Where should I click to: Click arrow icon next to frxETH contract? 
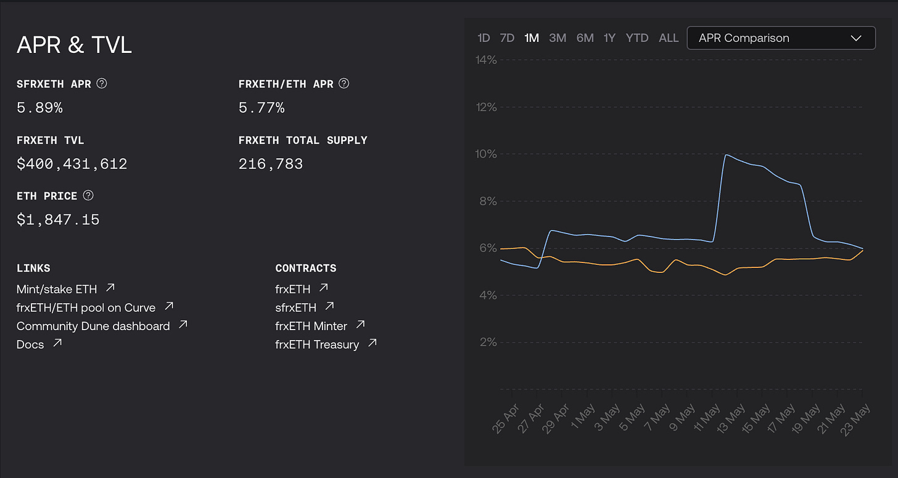tap(323, 288)
